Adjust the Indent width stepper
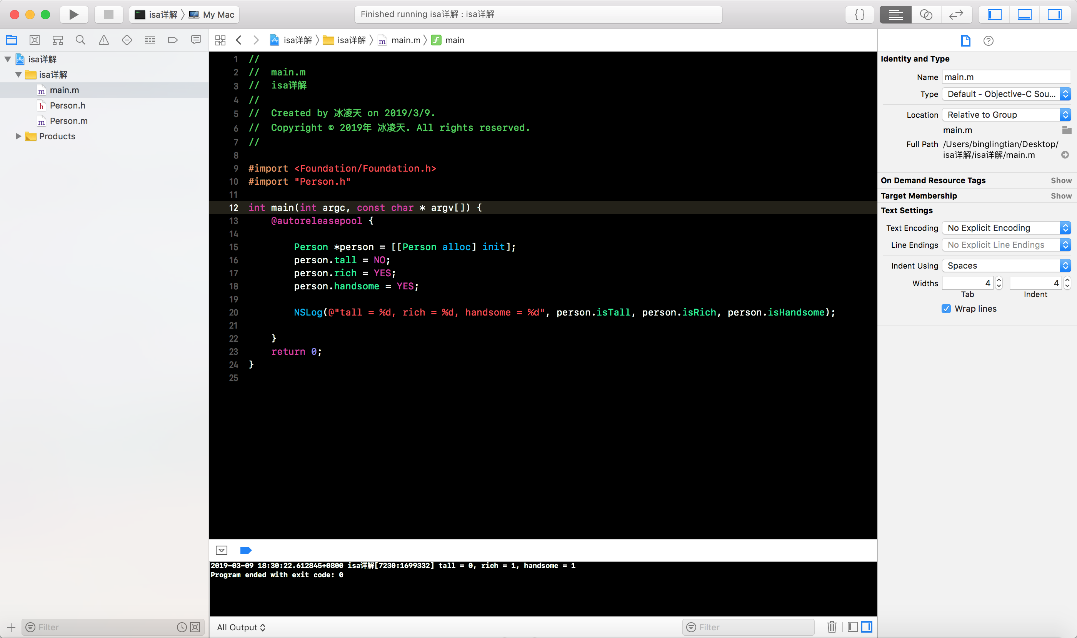 (1067, 283)
